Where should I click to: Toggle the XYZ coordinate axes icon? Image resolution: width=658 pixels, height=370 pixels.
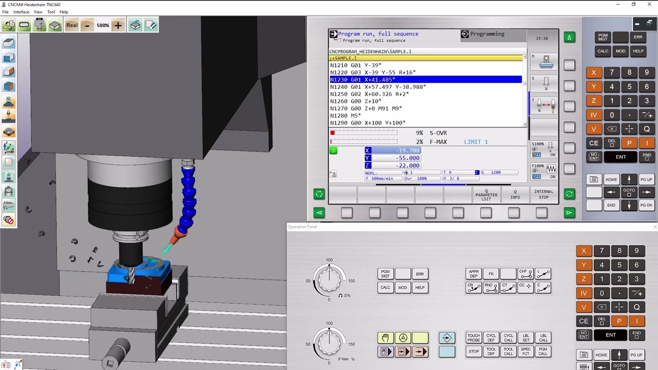8,148
